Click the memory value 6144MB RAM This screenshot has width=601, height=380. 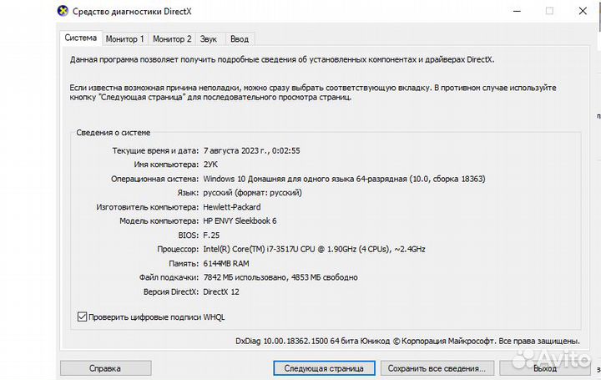pos(226,263)
